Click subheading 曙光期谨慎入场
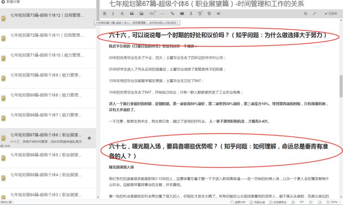The width and height of the screenshot is (343, 205). point(121,167)
